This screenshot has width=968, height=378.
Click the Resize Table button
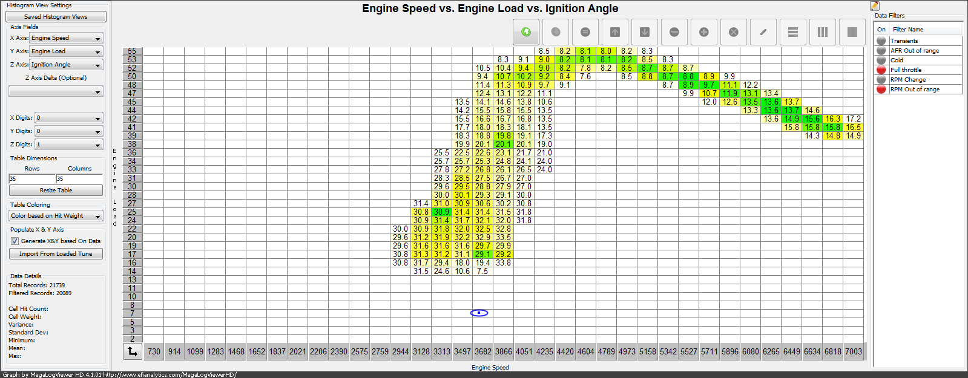pyautogui.click(x=56, y=191)
